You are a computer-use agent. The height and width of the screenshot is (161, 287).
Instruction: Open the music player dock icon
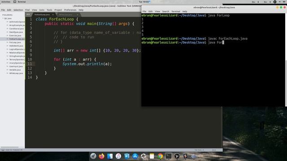(118, 156)
